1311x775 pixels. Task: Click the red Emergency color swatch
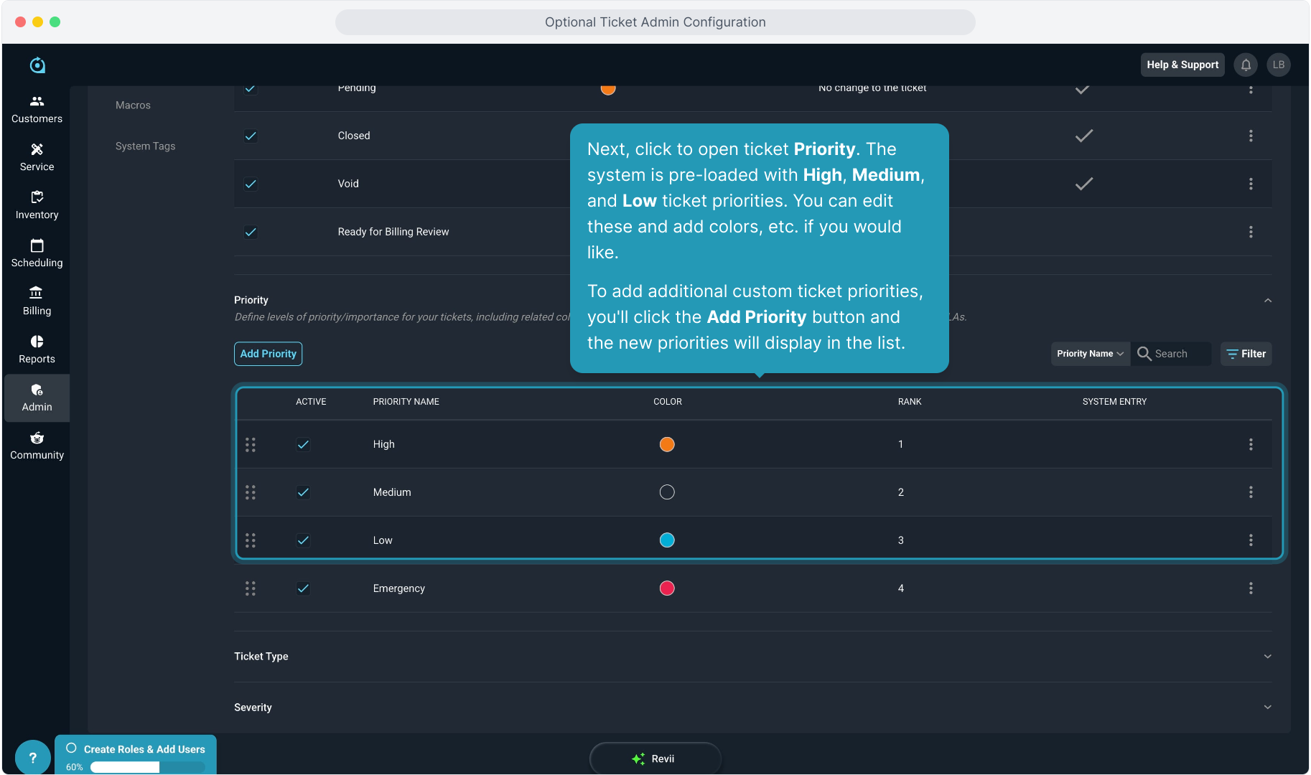coord(667,588)
